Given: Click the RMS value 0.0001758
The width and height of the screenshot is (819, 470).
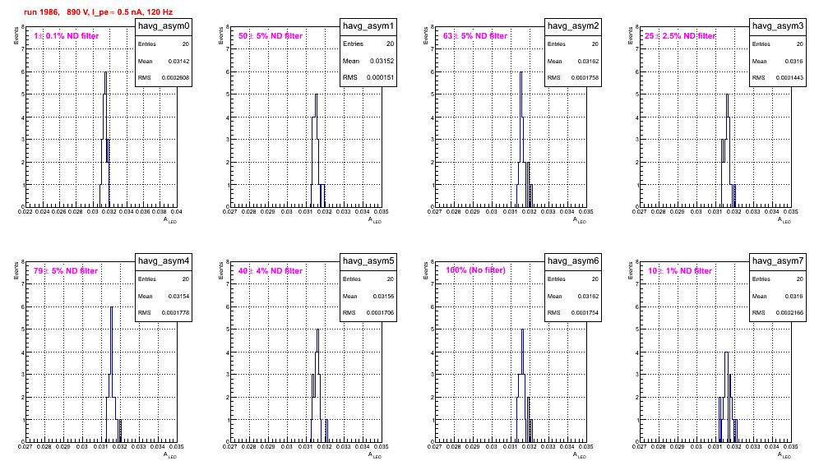Looking at the screenshot, I should click(x=585, y=78).
